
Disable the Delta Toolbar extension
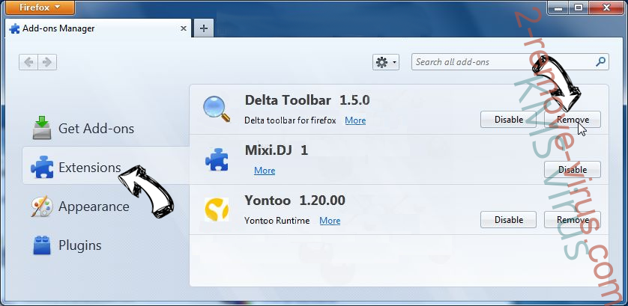pyautogui.click(x=508, y=120)
